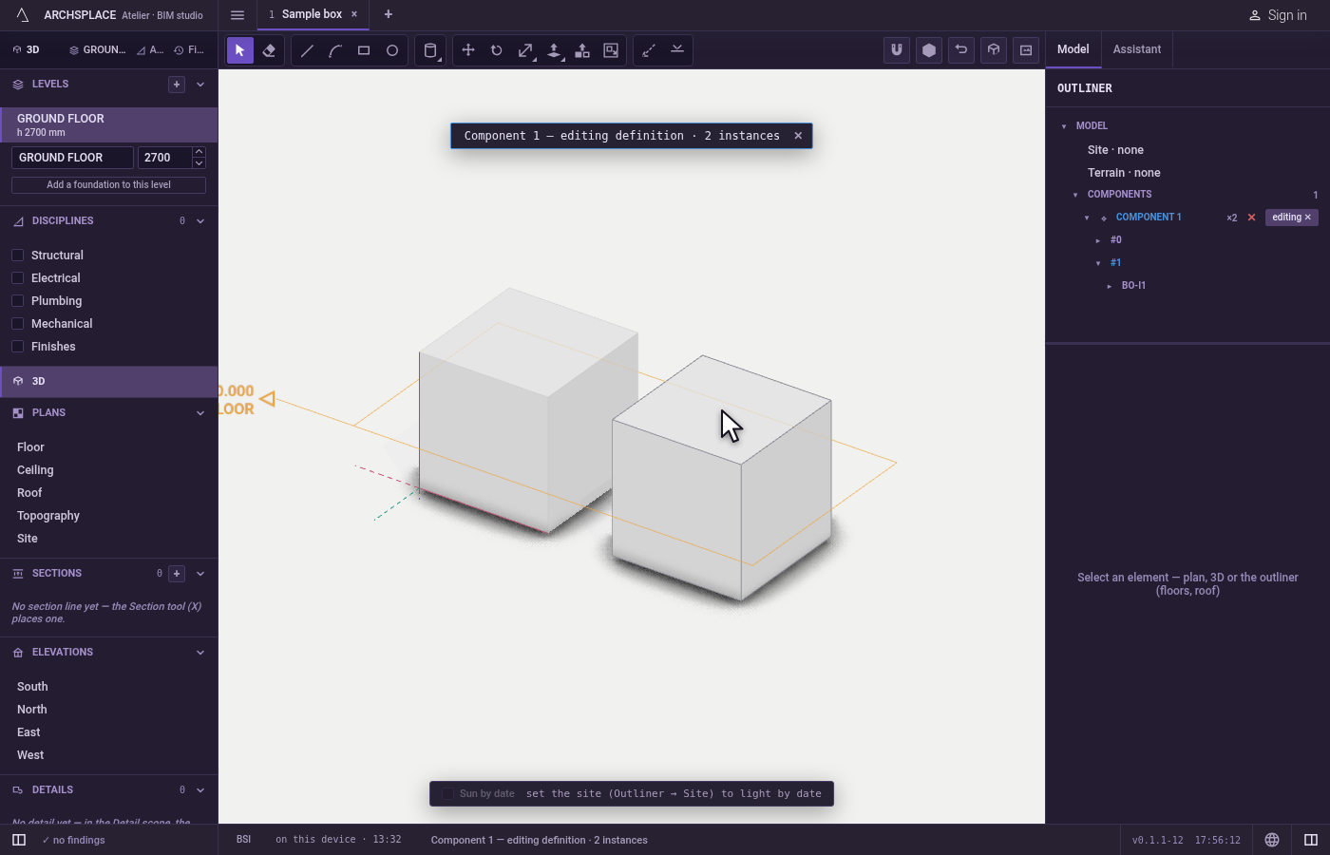The height and width of the screenshot is (855, 1330).
Task: Increase level height with up stepper
Action: pyautogui.click(x=199, y=152)
